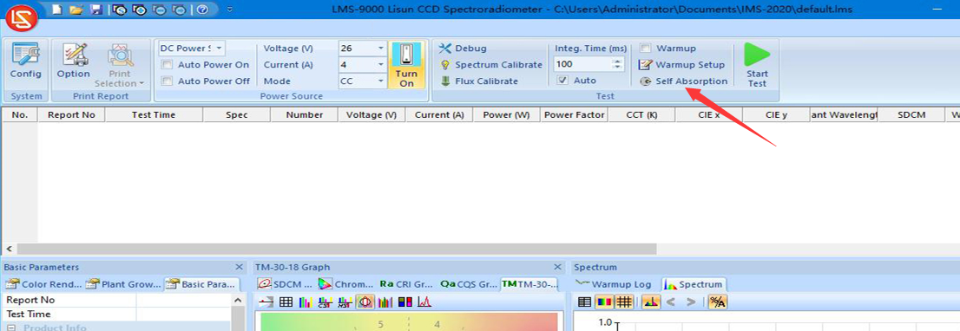The image size is (960, 331).
Task: Open the Mode CC dropdown
Action: (x=380, y=81)
